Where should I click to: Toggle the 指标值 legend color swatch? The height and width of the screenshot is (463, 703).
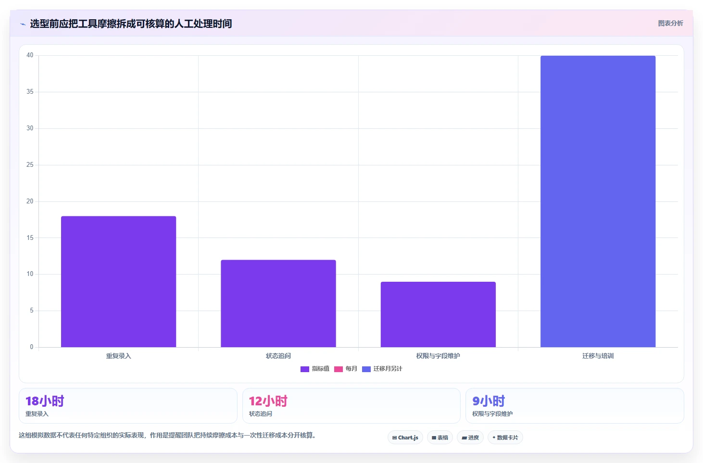tap(305, 369)
